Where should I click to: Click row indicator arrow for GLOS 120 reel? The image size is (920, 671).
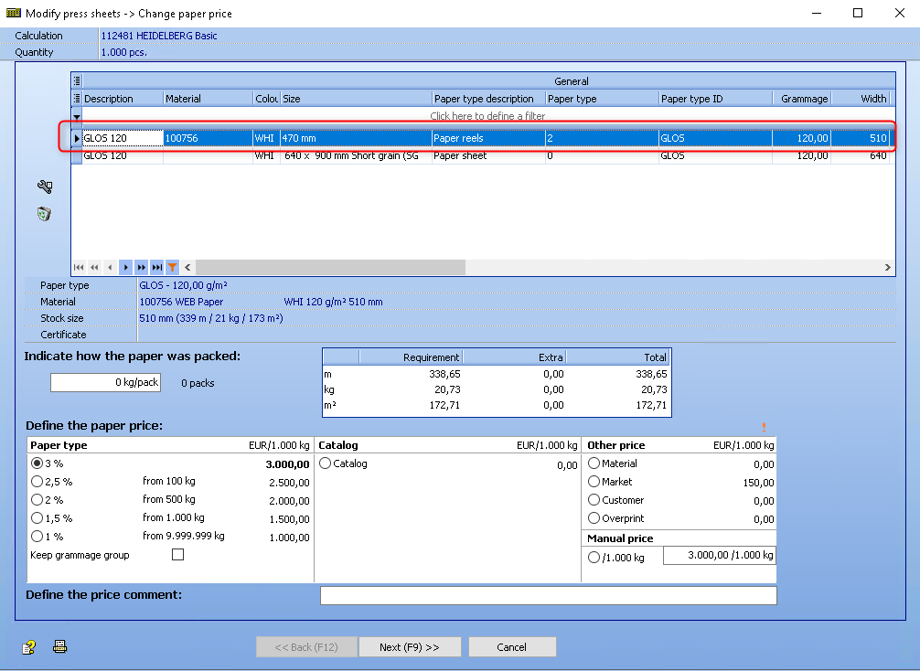(77, 138)
